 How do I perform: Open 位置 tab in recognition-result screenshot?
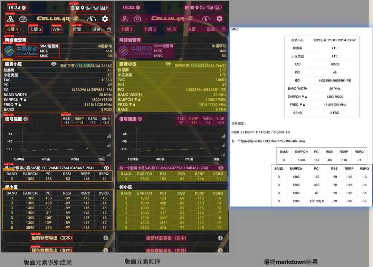coord(77,29)
